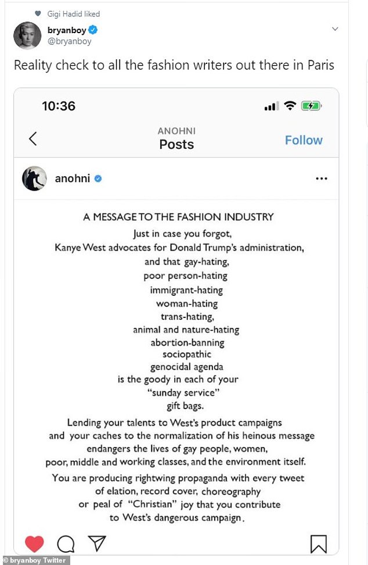Open anohni's profile picture
Screen dimensions: 368x565
[x=34, y=178]
